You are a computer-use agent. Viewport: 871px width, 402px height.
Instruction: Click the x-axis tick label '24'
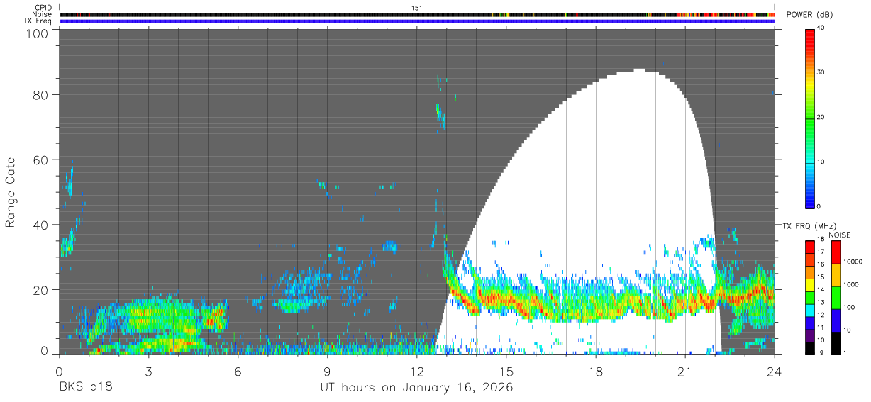pos(774,372)
